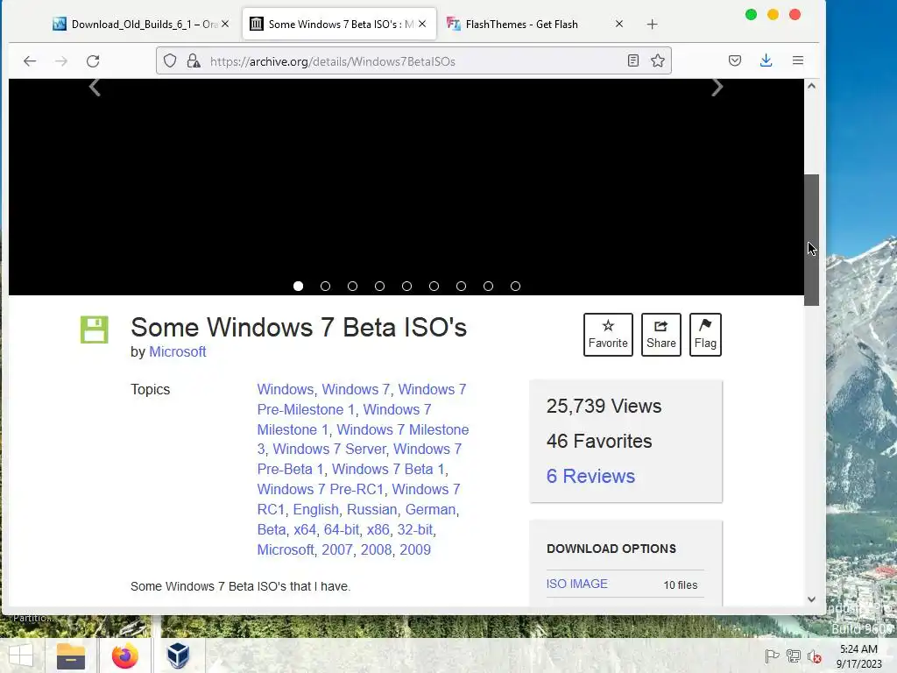The image size is (897, 673).
Task: Open the German topic link
Action: pyautogui.click(x=430, y=509)
